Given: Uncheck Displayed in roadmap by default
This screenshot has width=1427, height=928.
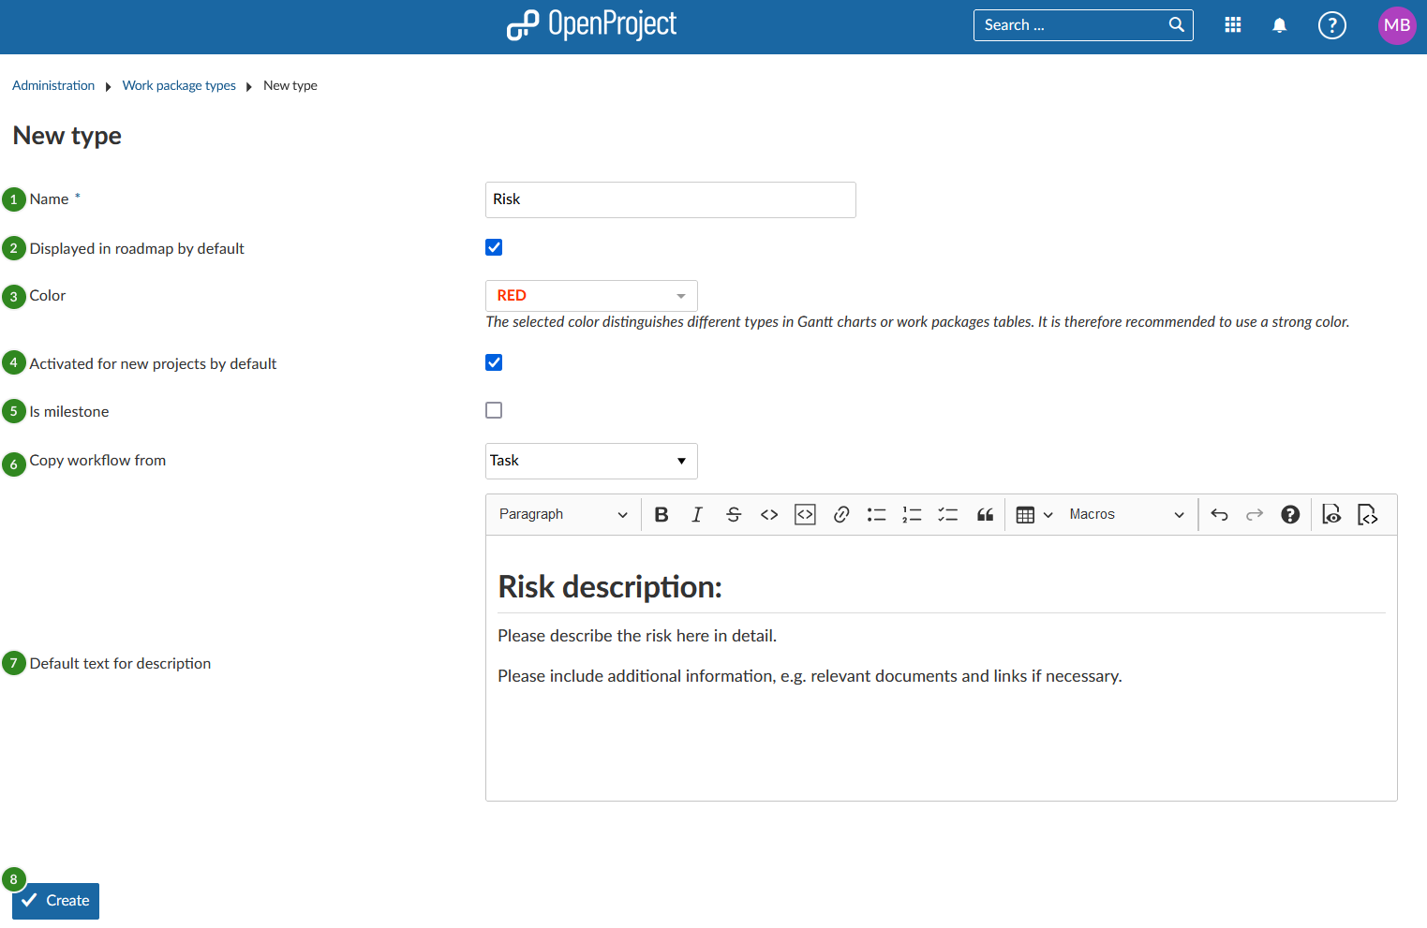Looking at the screenshot, I should point(494,247).
